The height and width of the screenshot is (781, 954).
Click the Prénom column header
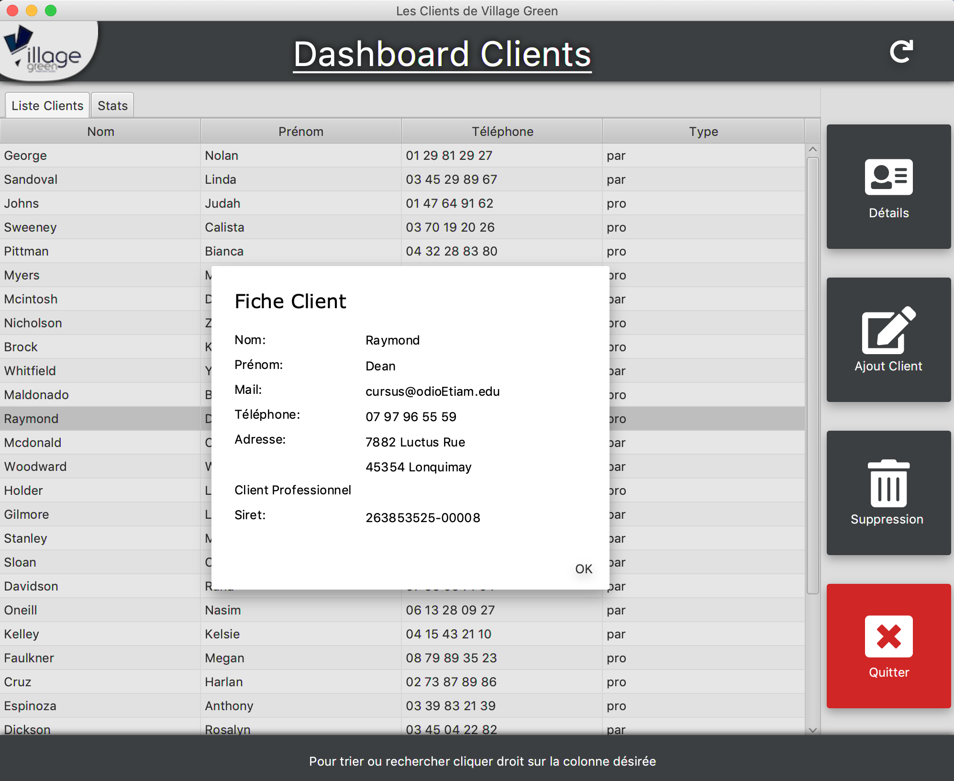301,131
